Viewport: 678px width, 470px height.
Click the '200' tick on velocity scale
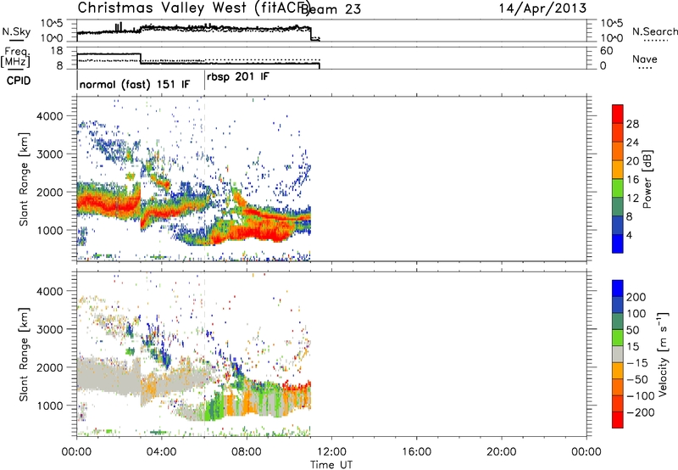tap(636, 297)
